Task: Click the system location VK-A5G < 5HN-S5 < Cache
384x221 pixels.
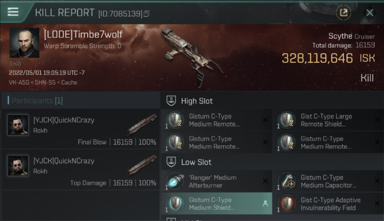Action: 43,83
